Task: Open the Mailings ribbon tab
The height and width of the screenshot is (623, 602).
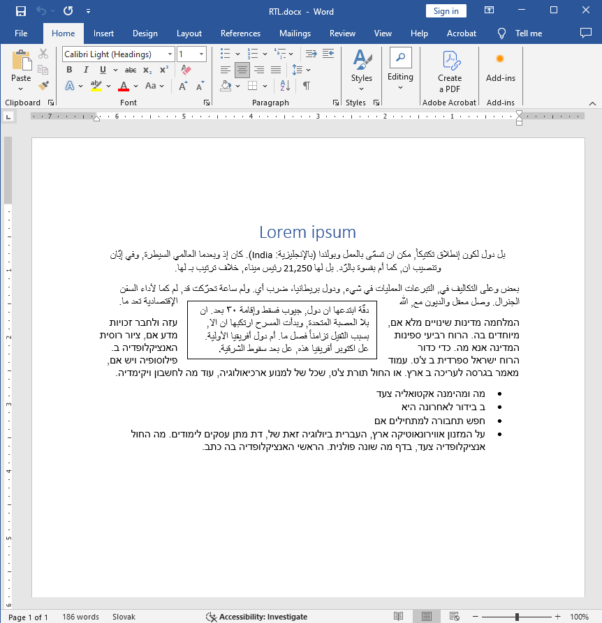Action: click(x=294, y=33)
